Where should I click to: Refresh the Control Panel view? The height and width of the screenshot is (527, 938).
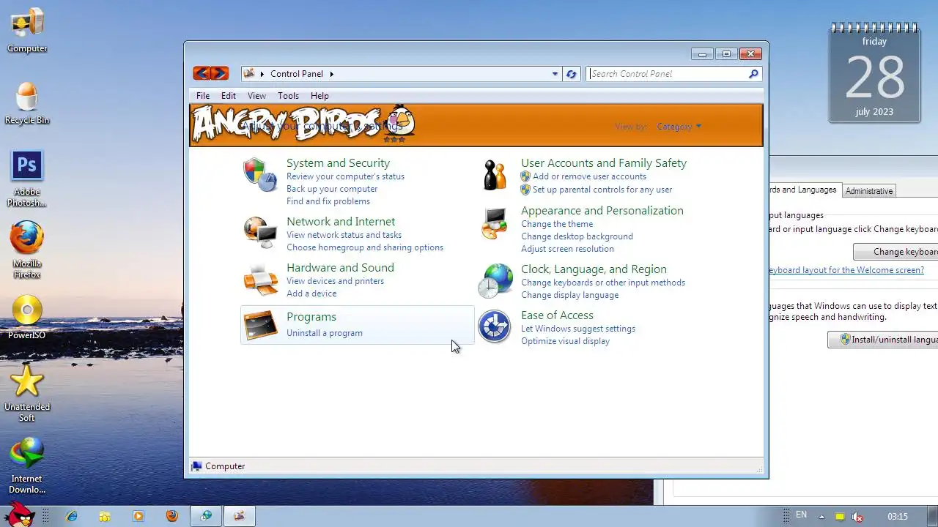click(x=572, y=74)
